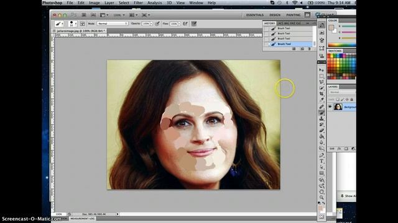Screen dimensions: 398x223
Task: Select the Eraser tool
Action: (322, 131)
